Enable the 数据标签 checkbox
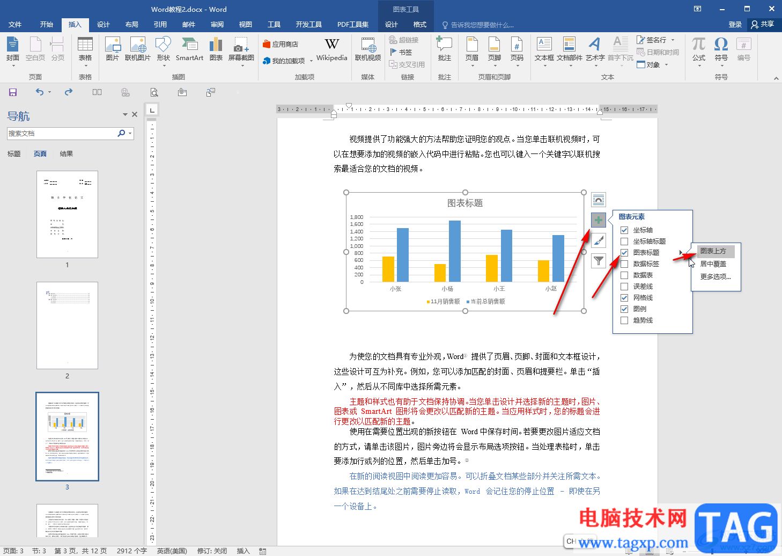The image size is (782, 556). click(624, 264)
